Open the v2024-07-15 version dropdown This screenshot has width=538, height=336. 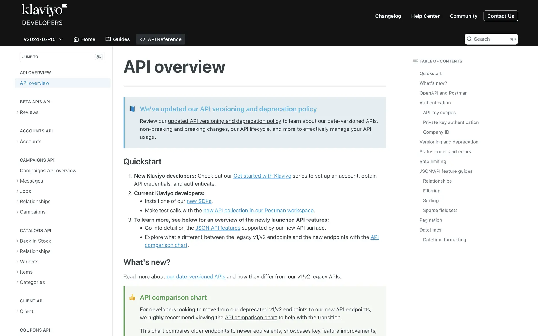tap(43, 39)
